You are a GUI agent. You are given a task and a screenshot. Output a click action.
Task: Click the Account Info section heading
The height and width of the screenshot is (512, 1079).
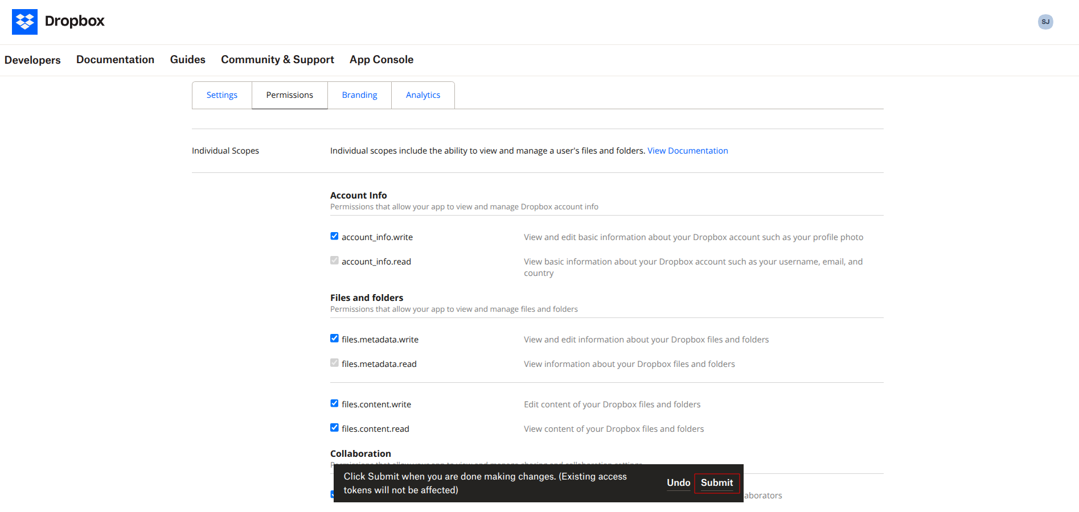click(359, 196)
